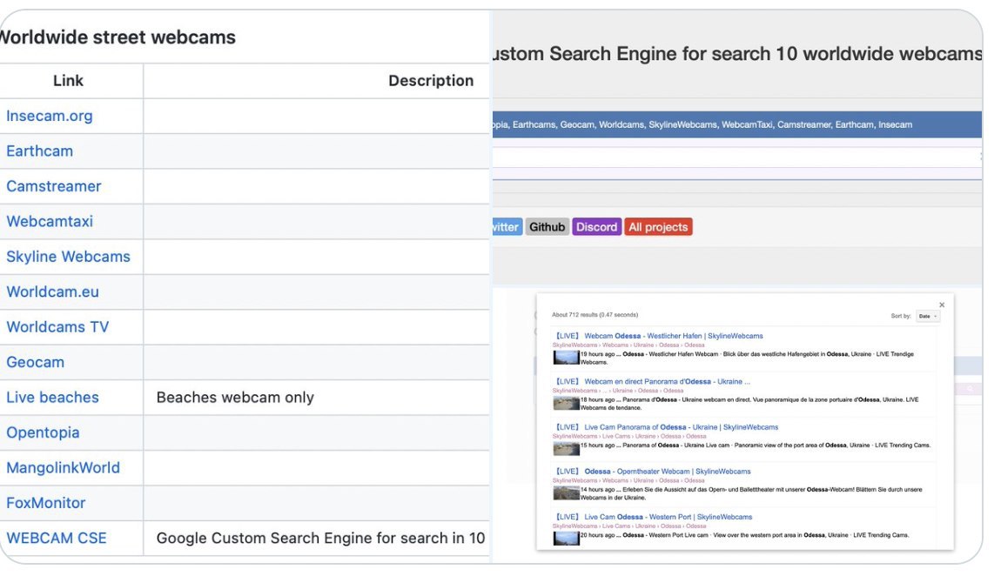
Task: Open the Skyline Webcams link
Action: (69, 256)
